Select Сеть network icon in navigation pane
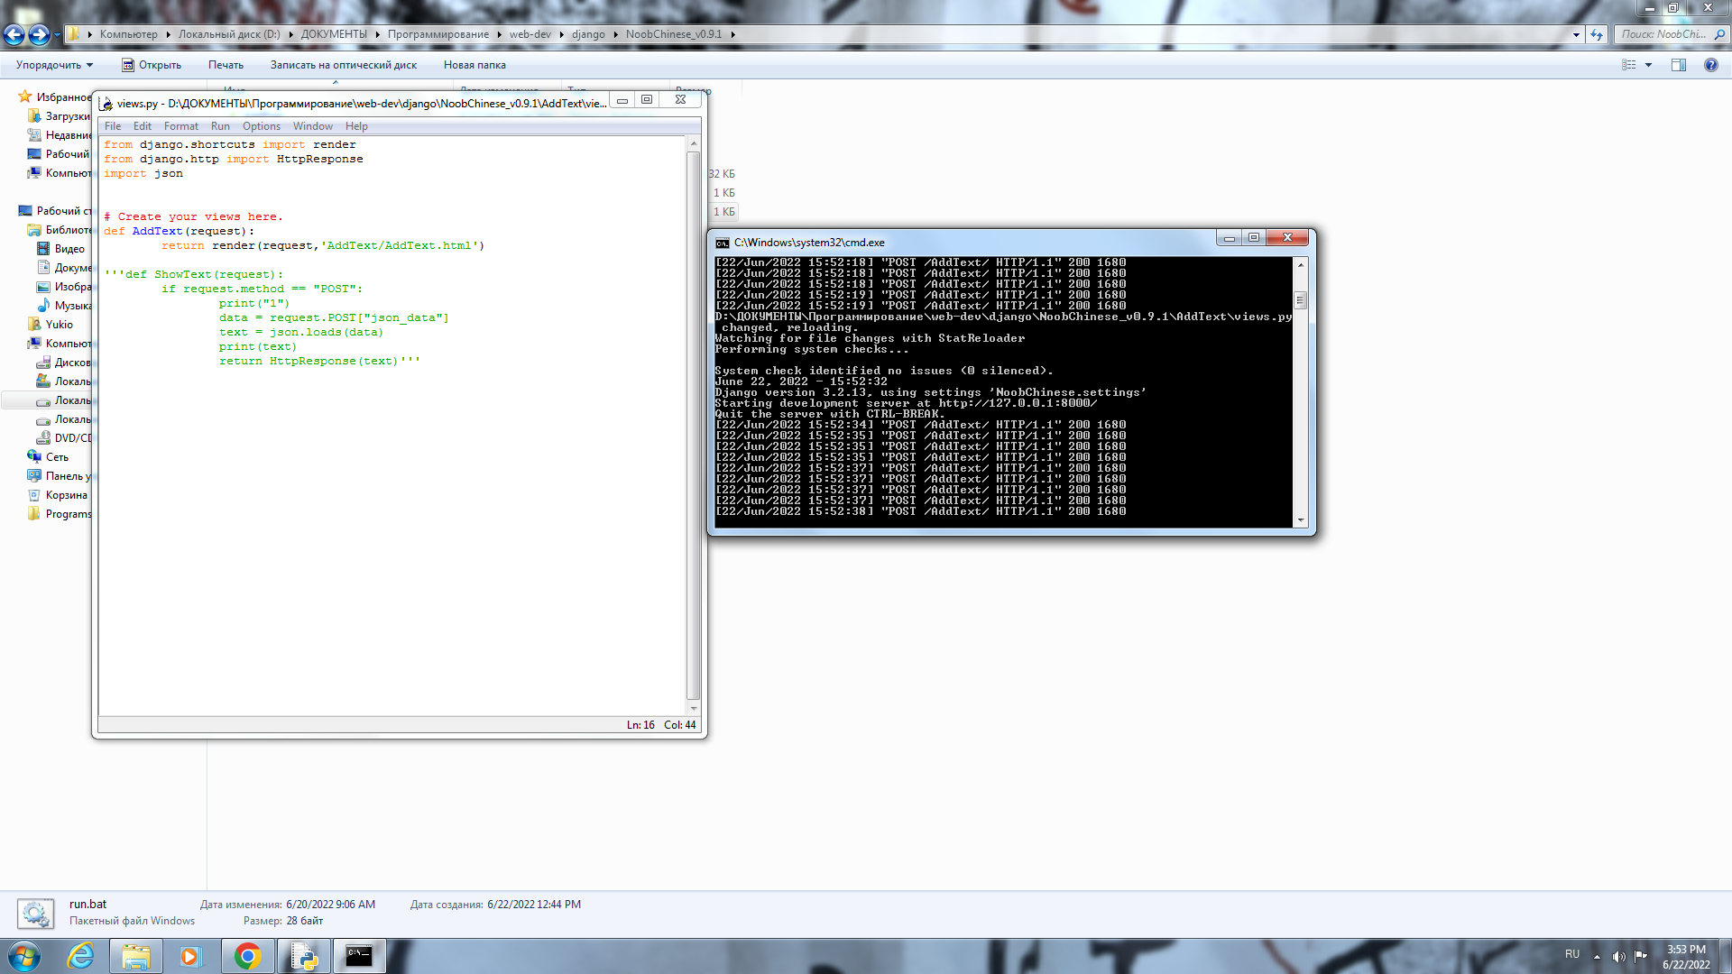The height and width of the screenshot is (974, 1732). click(34, 456)
